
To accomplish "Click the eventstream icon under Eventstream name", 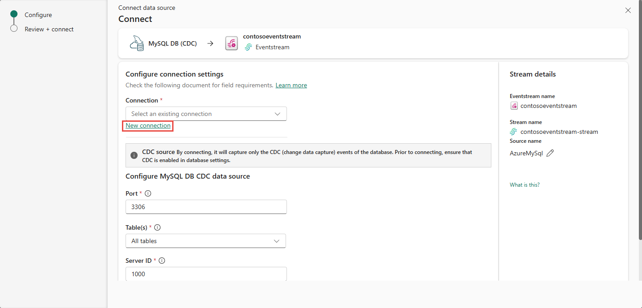I will (x=514, y=106).
